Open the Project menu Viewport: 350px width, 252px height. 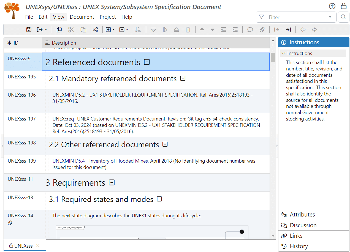tap(108, 17)
